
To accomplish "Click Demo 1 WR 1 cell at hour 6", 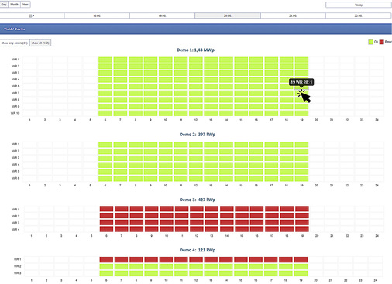I will point(105,60).
